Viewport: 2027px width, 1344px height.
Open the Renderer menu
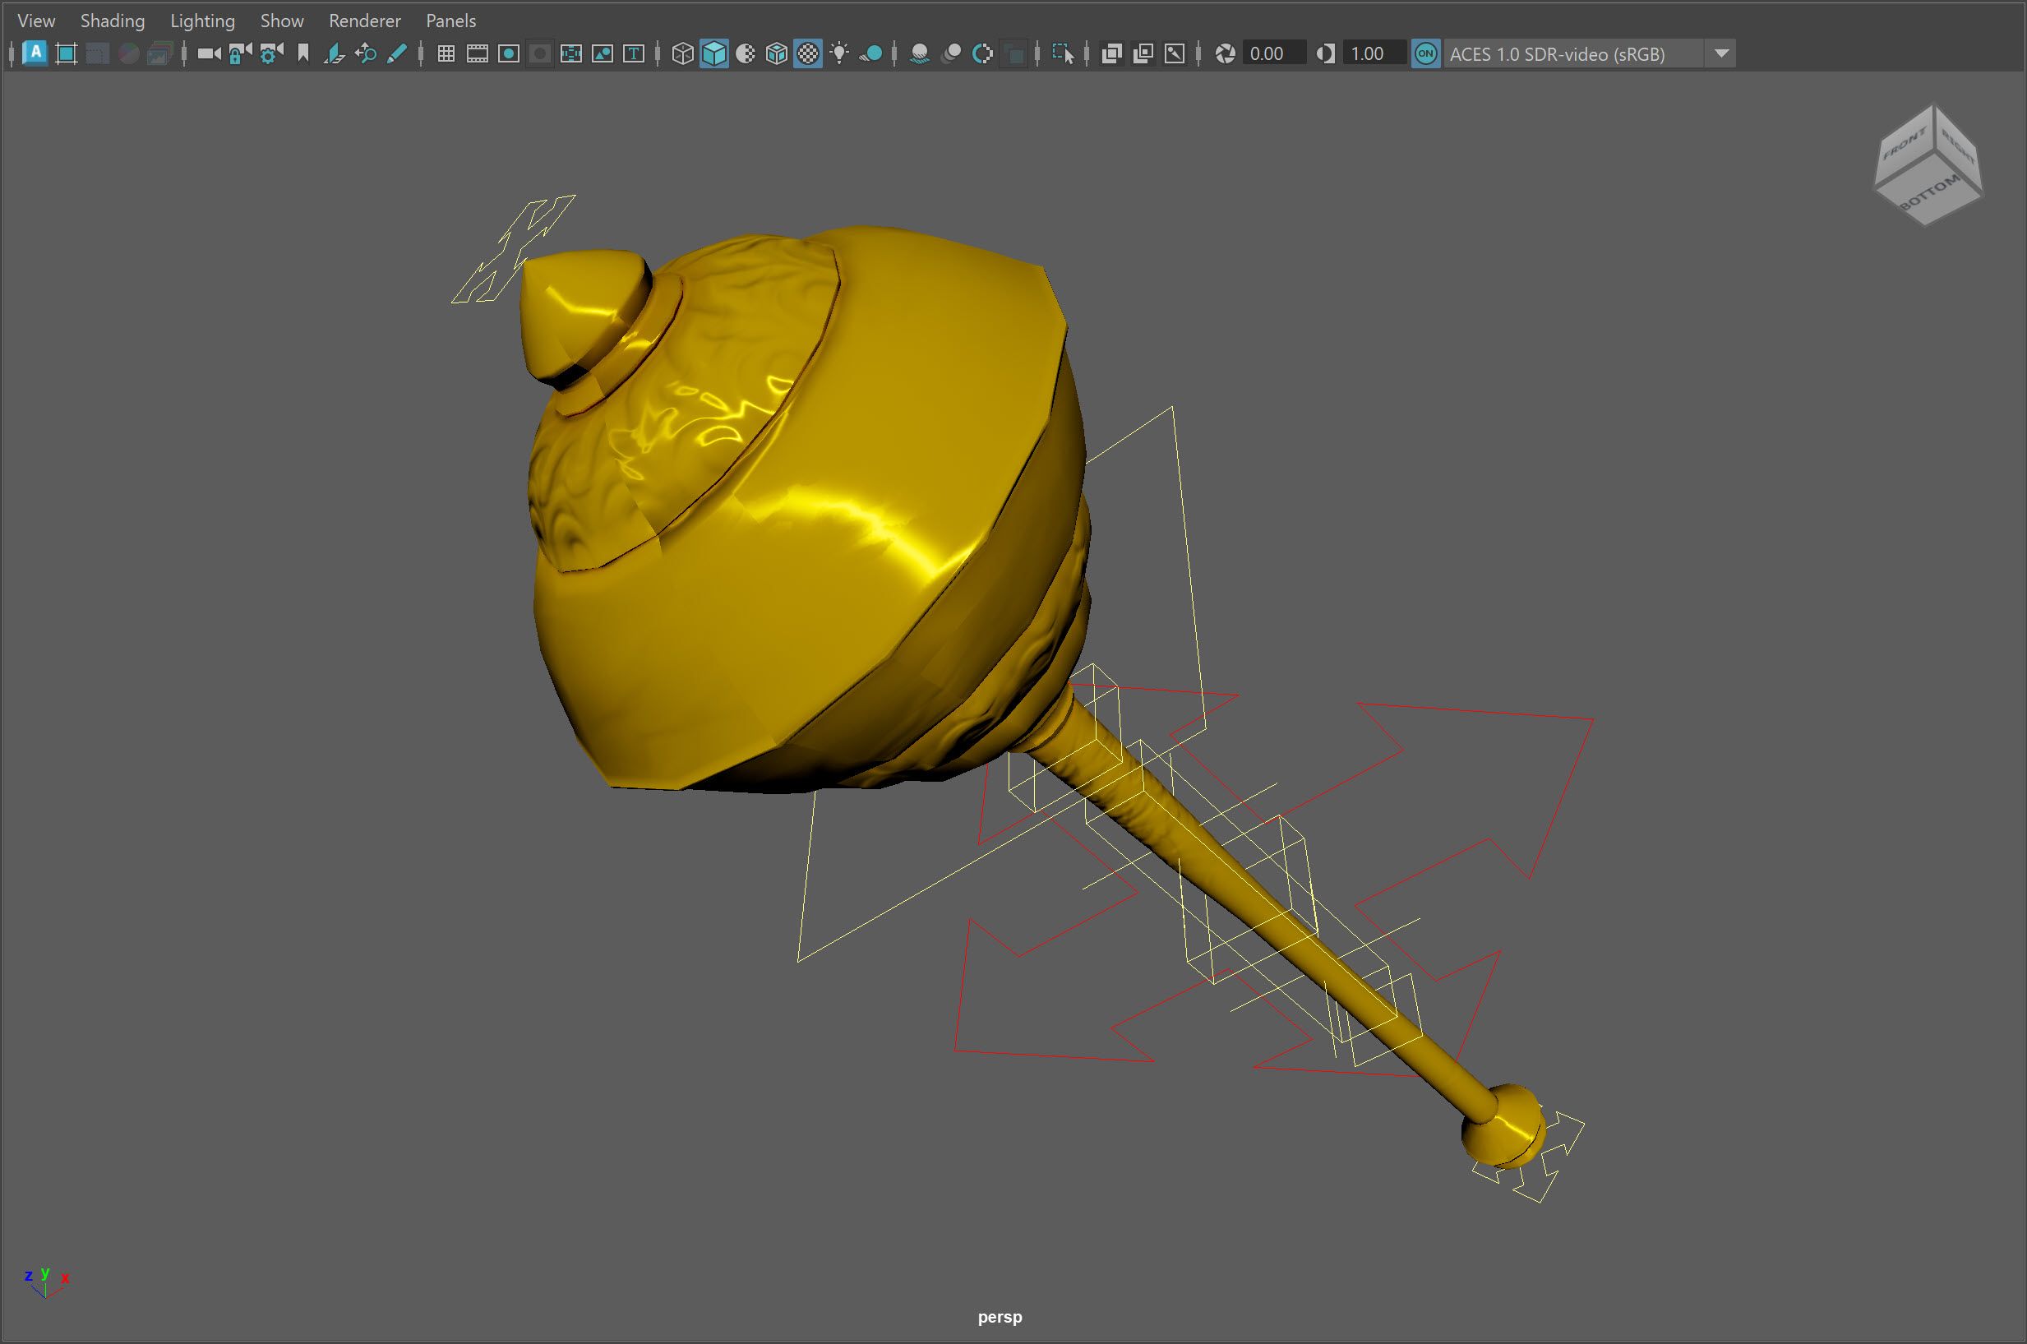click(x=364, y=21)
